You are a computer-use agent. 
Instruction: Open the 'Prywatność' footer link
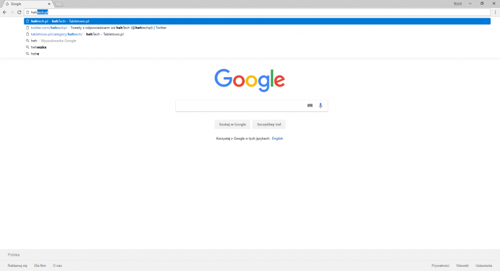coord(441,266)
